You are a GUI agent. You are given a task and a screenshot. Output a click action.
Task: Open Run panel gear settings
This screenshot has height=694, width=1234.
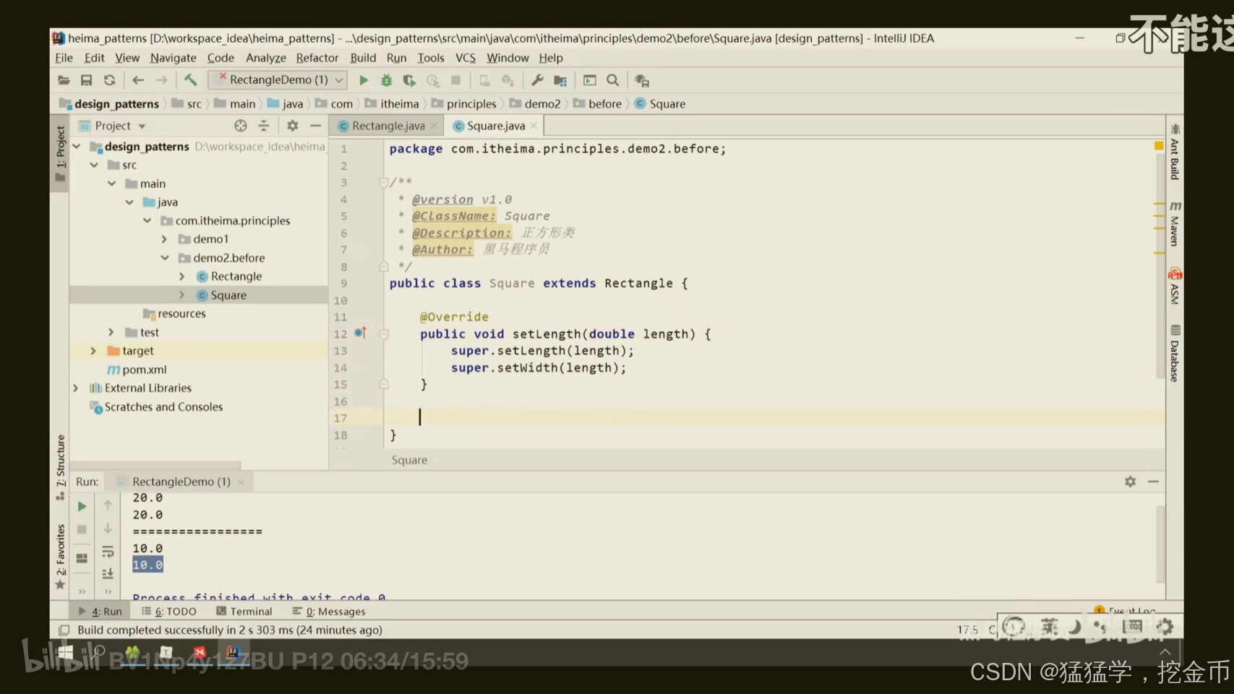1130,481
